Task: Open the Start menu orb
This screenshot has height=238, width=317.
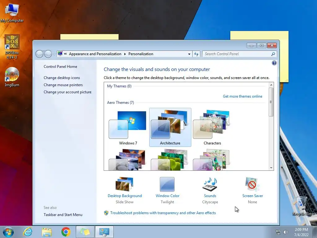Action: pyautogui.click(x=8, y=232)
